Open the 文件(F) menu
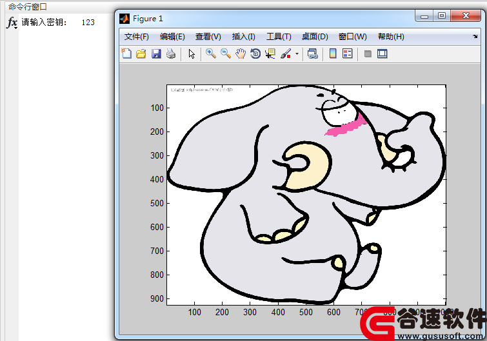This screenshot has height=341, width=487. (136, 37)
